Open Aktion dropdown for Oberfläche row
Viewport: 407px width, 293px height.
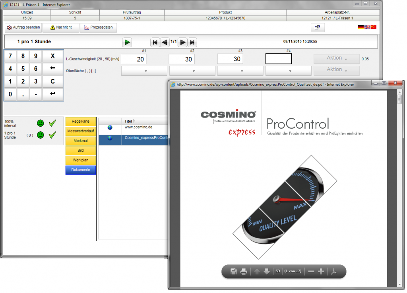click(336, 70)
